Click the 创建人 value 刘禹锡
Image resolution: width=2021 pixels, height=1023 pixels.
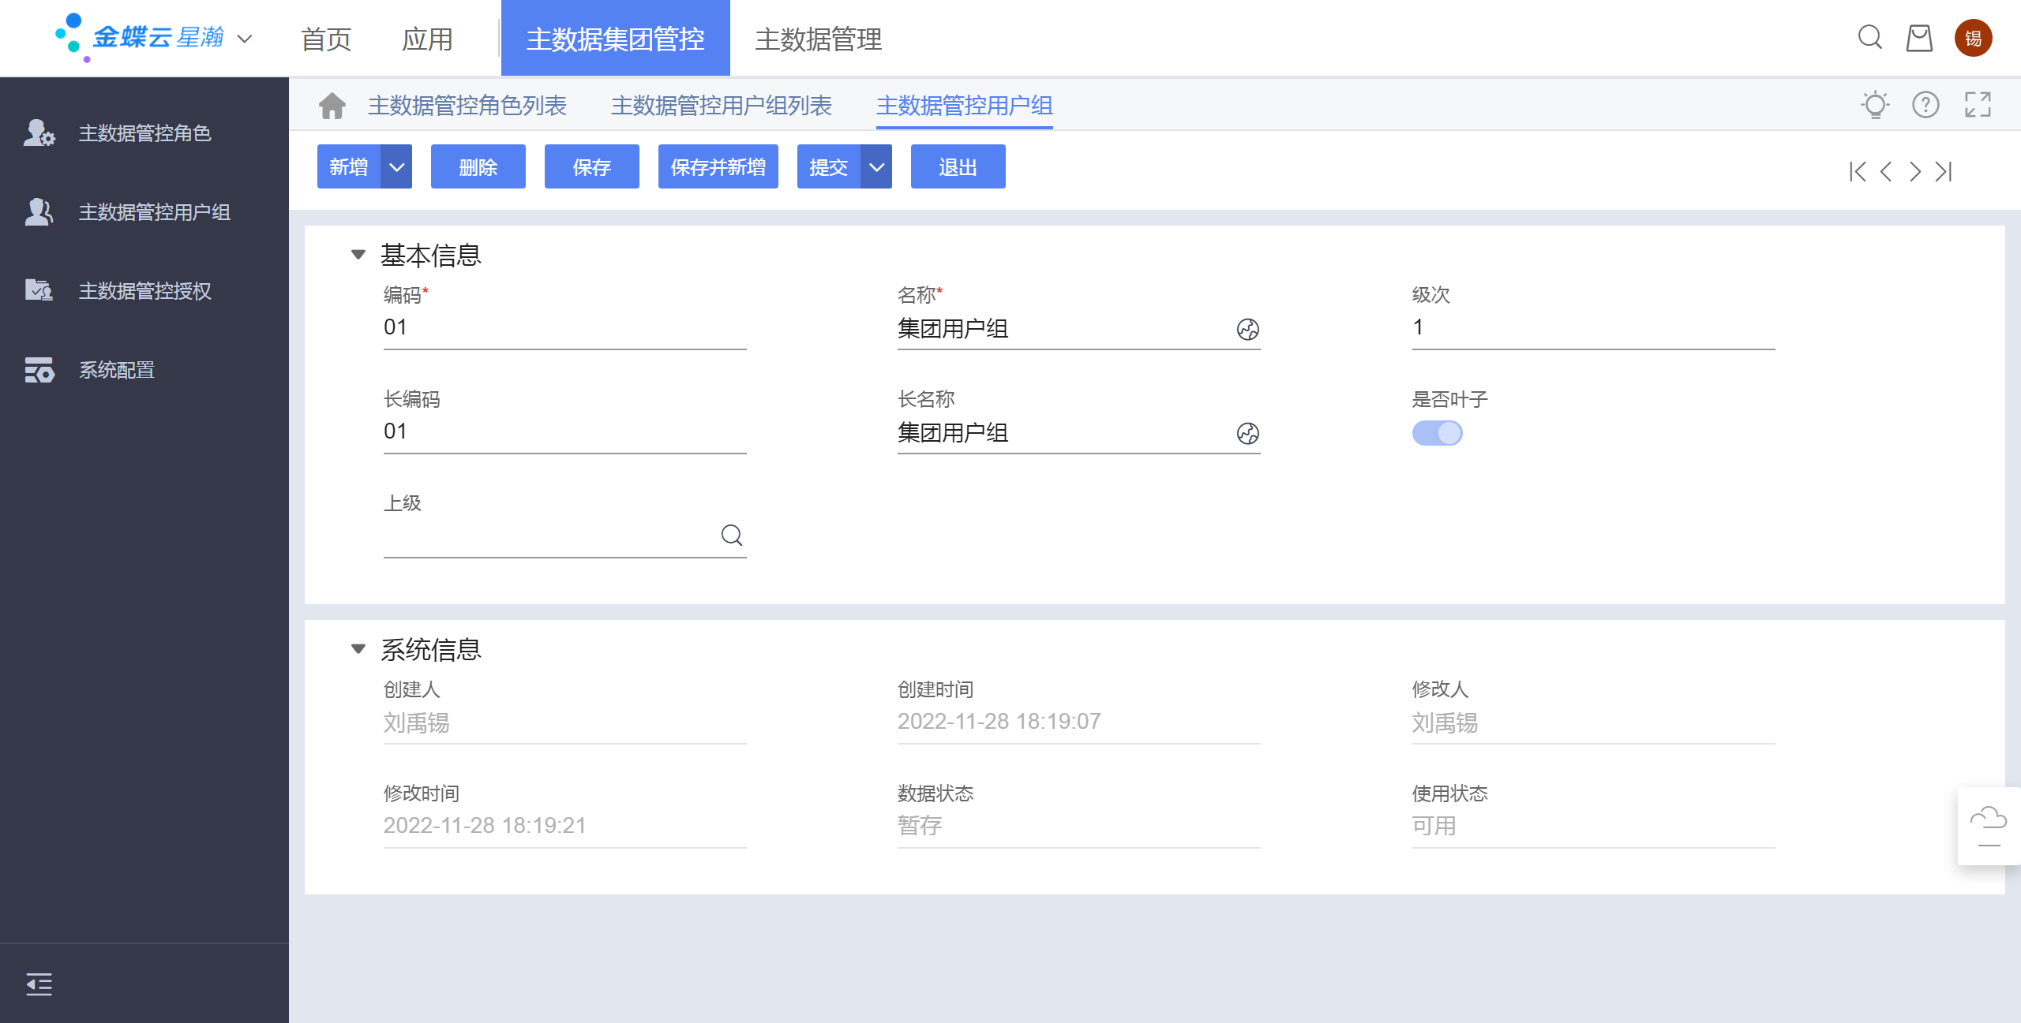coord(417,722)
